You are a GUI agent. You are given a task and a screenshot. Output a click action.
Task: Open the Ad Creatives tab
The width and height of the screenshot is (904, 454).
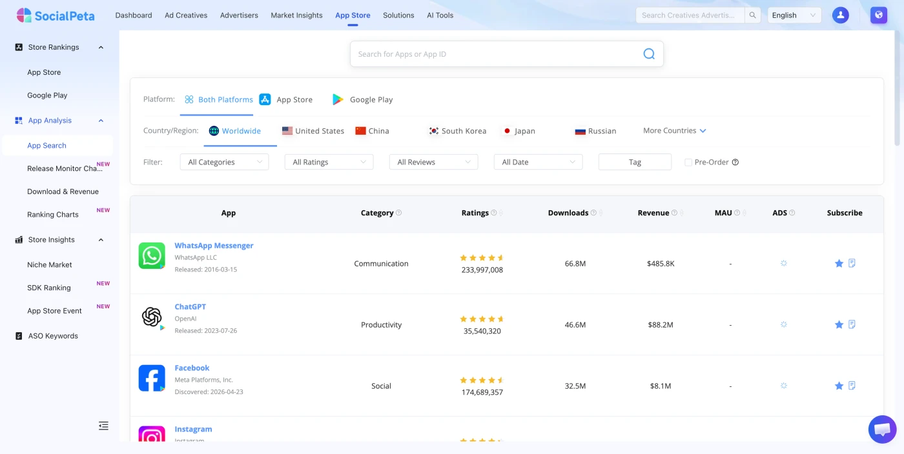[x=186, y=15]
